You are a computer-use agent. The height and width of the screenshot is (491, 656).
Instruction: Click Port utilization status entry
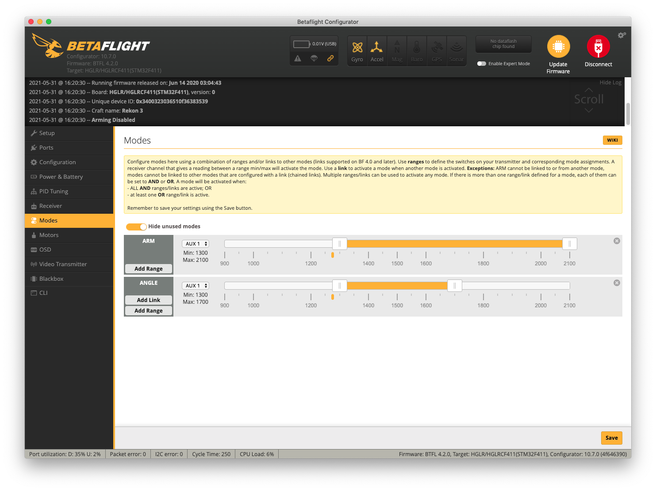point(65,454)
